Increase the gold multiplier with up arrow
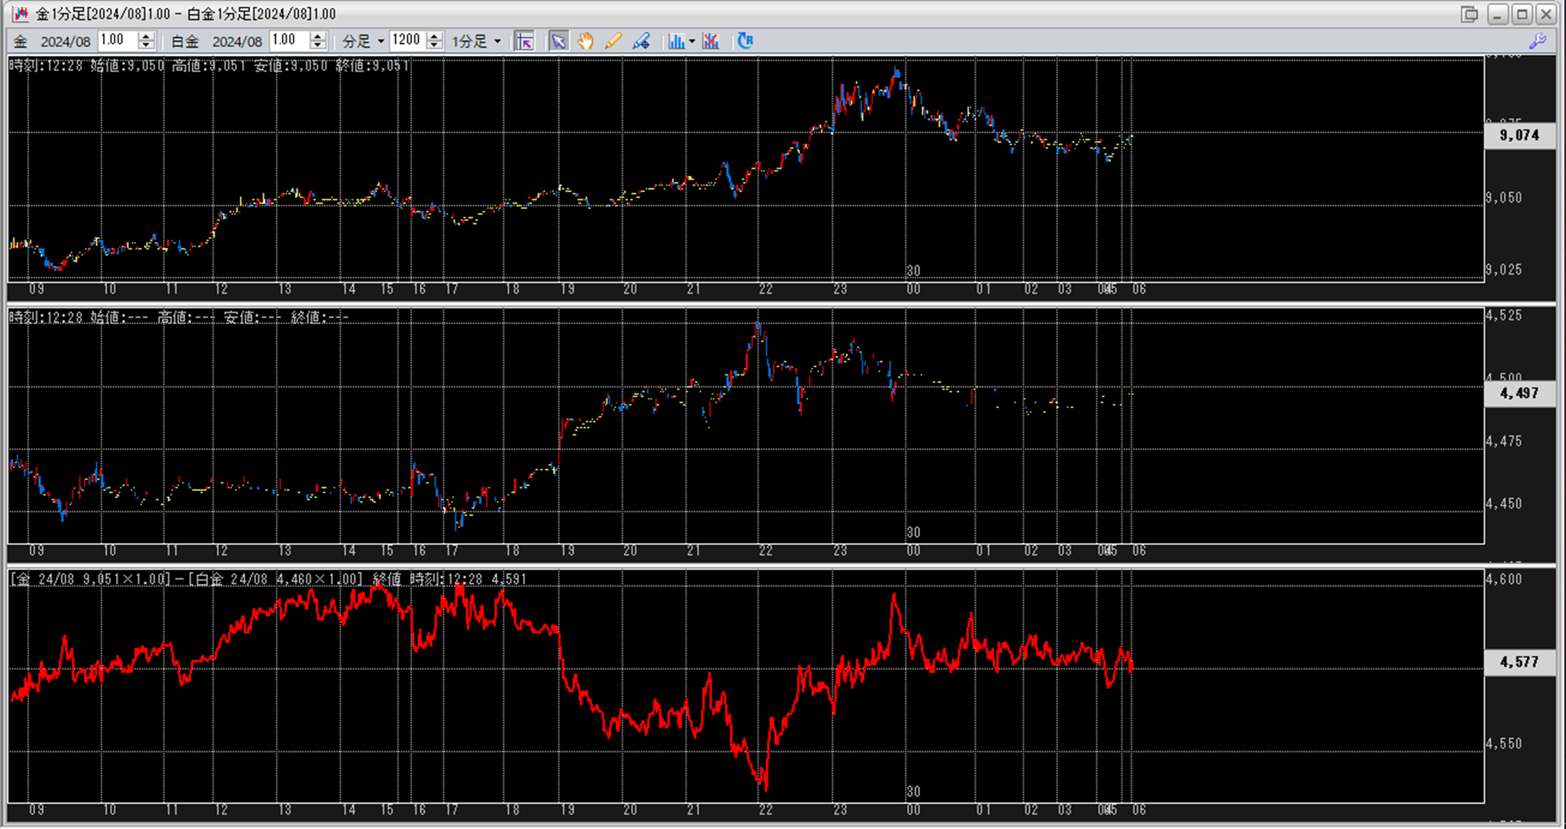Viewport: 1566px width, 829px height. (146, 36)
